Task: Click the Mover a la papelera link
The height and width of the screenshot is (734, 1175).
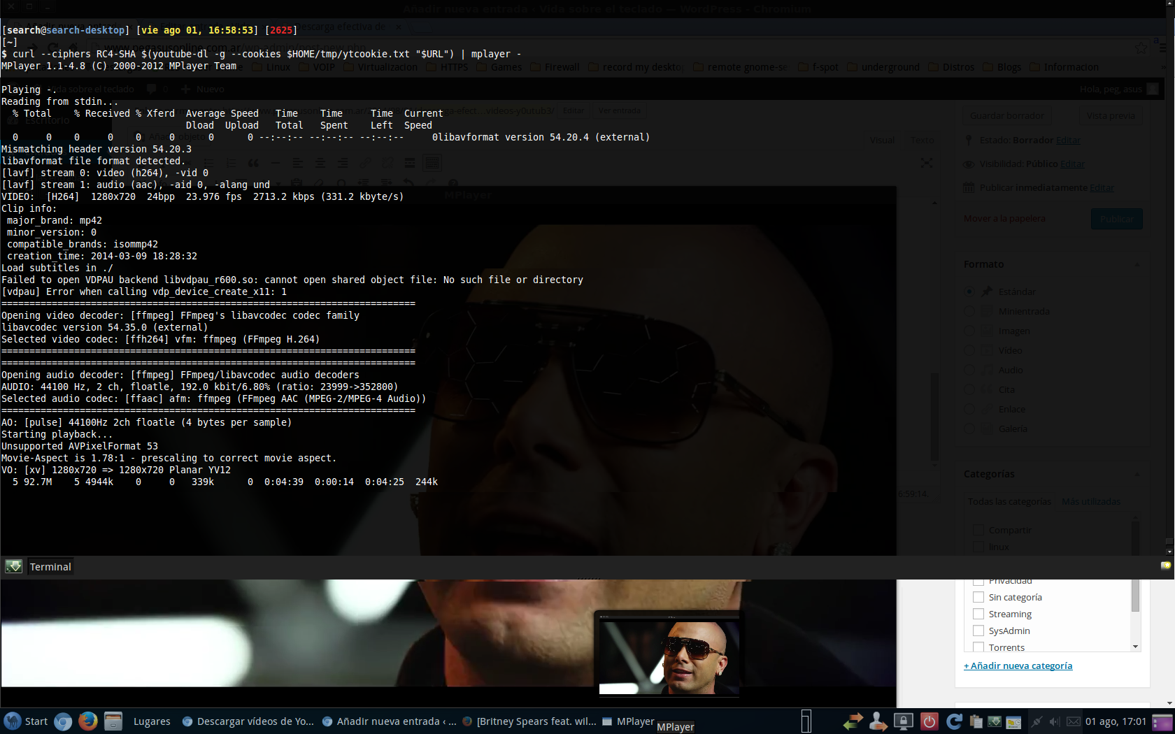Action: click(1004, 219)
